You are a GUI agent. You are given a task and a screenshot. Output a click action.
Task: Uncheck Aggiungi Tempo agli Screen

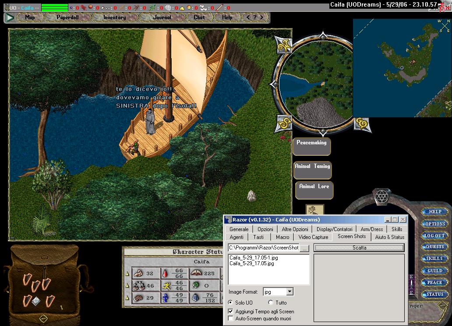230,311
